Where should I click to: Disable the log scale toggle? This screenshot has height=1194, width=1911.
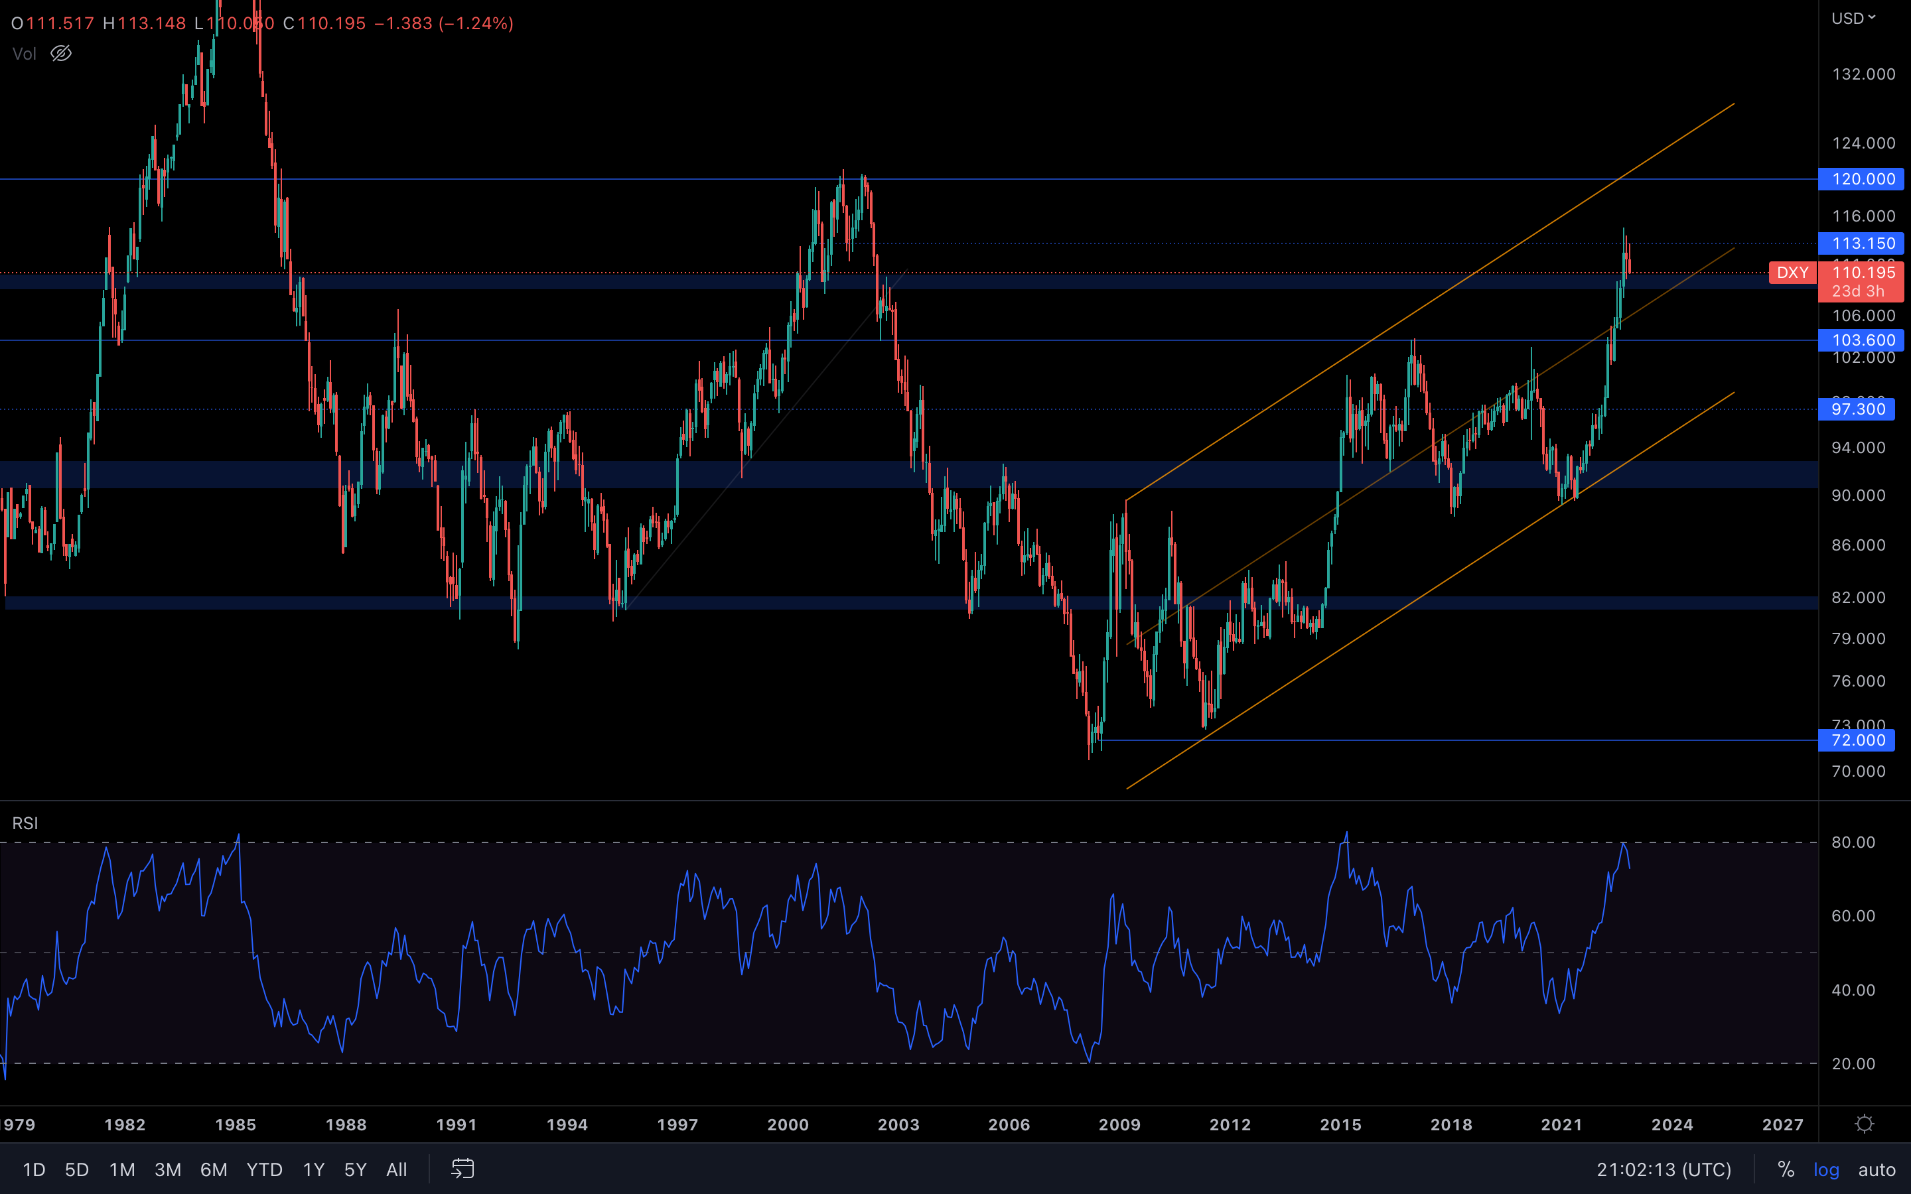click(x=1825, y=1169)
